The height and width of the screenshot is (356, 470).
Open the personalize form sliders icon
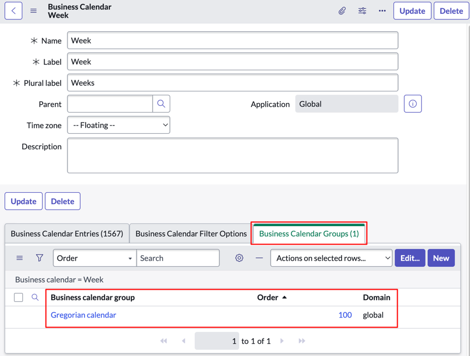pyautogui.click(x=362, y=11)
